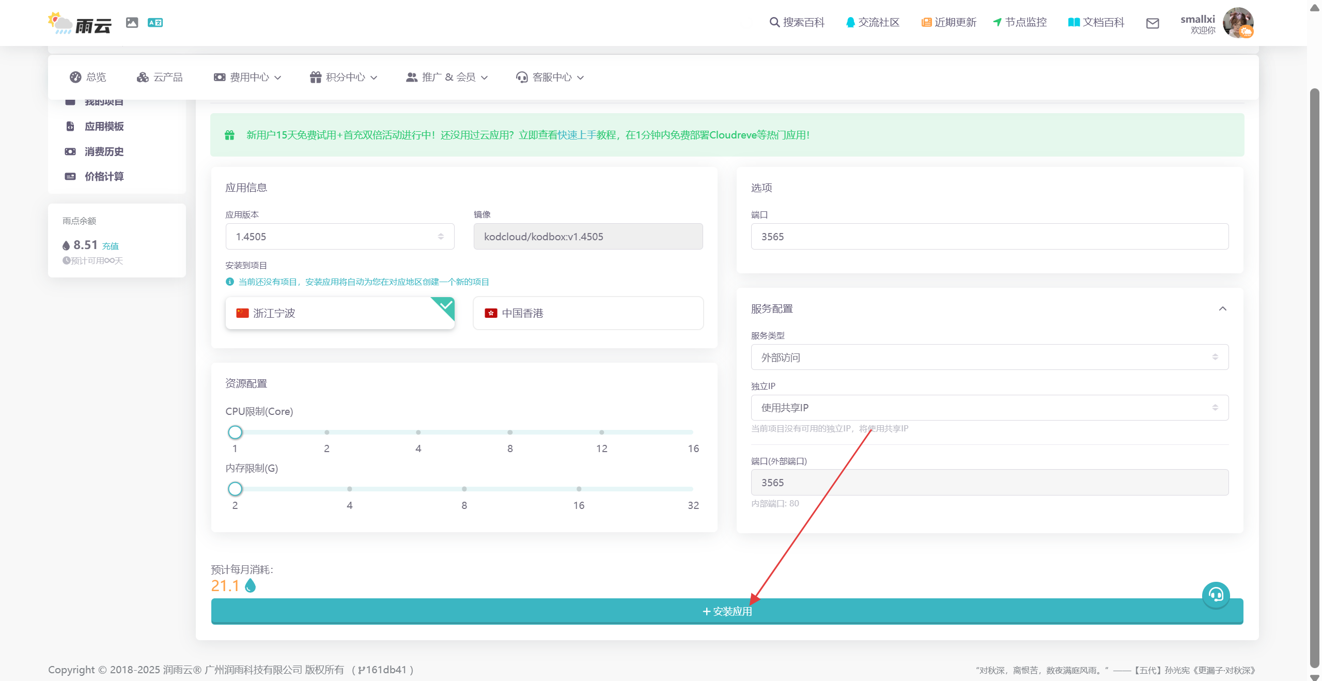1322x681 pixels.
Task: Click the 安装应用 button
Action: 727,611
